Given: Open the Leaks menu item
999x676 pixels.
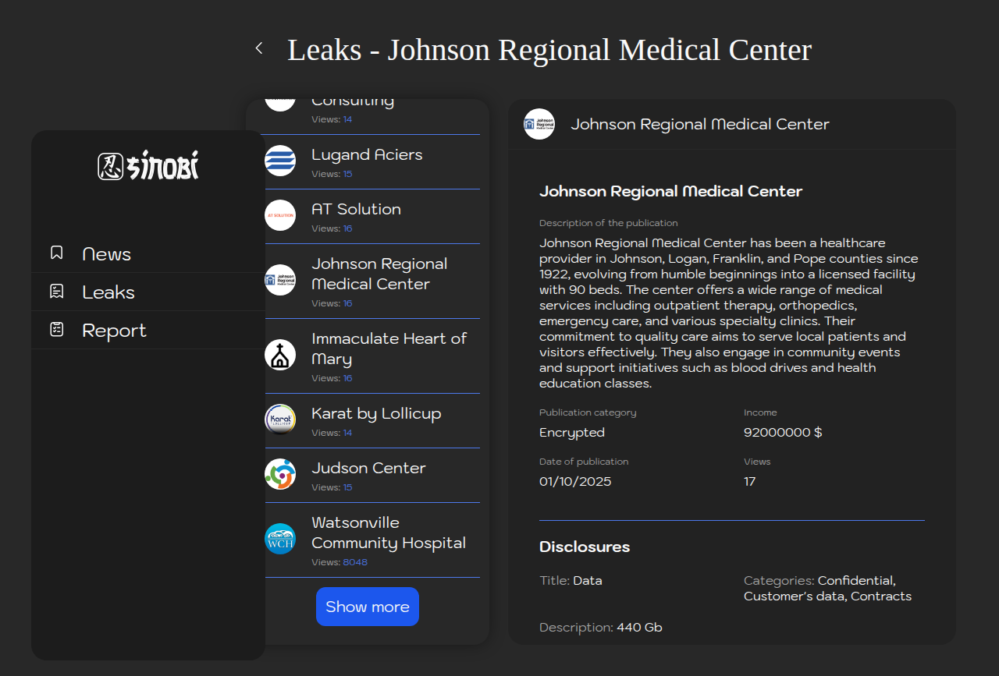Looking at the screenshot, I should [108, 292].
